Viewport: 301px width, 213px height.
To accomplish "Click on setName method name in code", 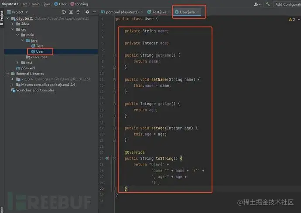I will click(159, 80).
